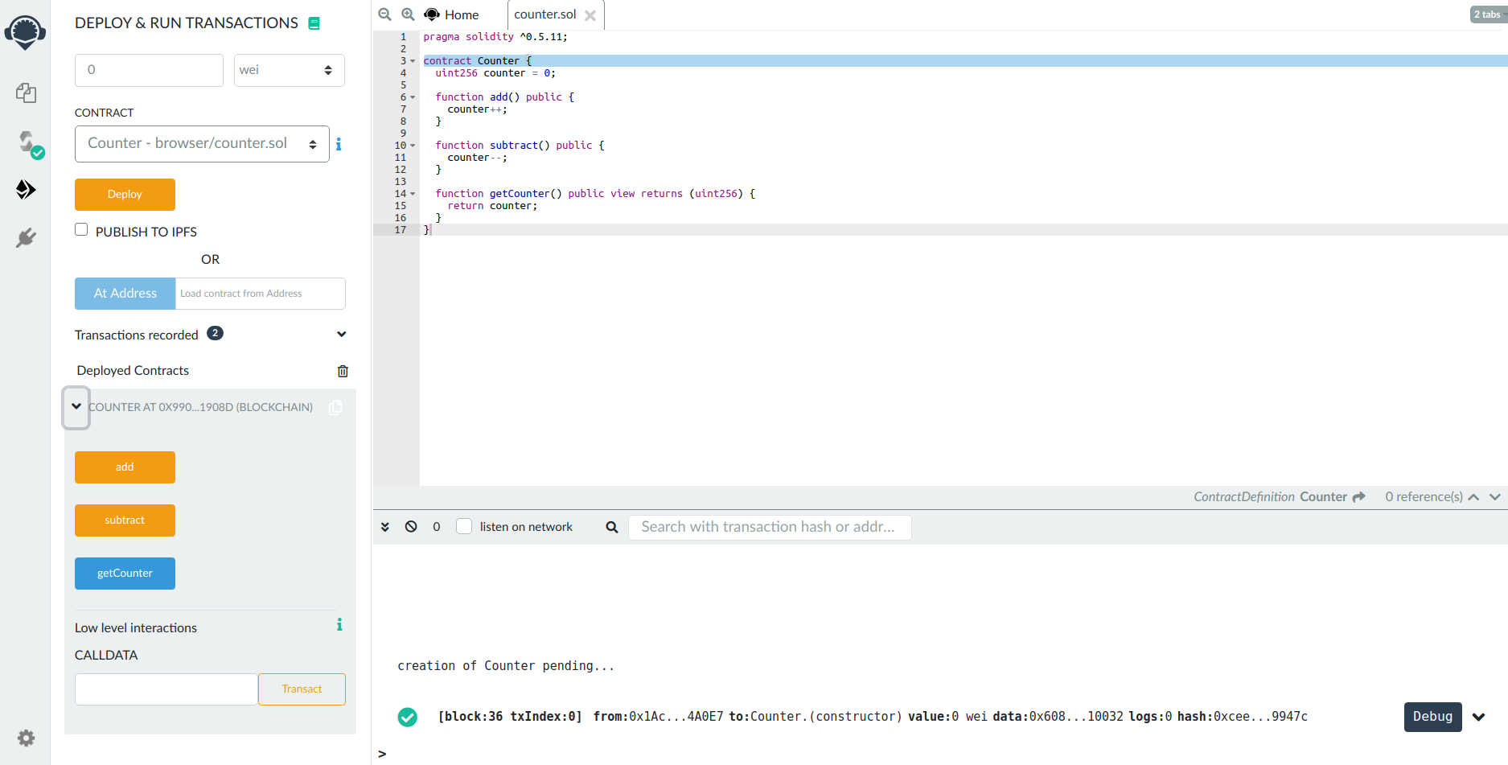
Task: Click the zoom in editor icon
Action: tap(408, 14)
